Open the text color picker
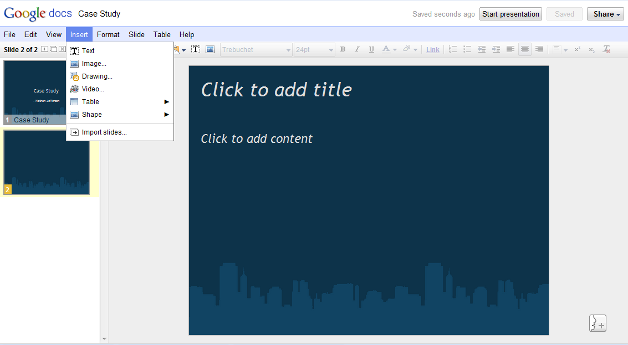The width and height of the screenshot is (628, 345). [x=389, y=49]
